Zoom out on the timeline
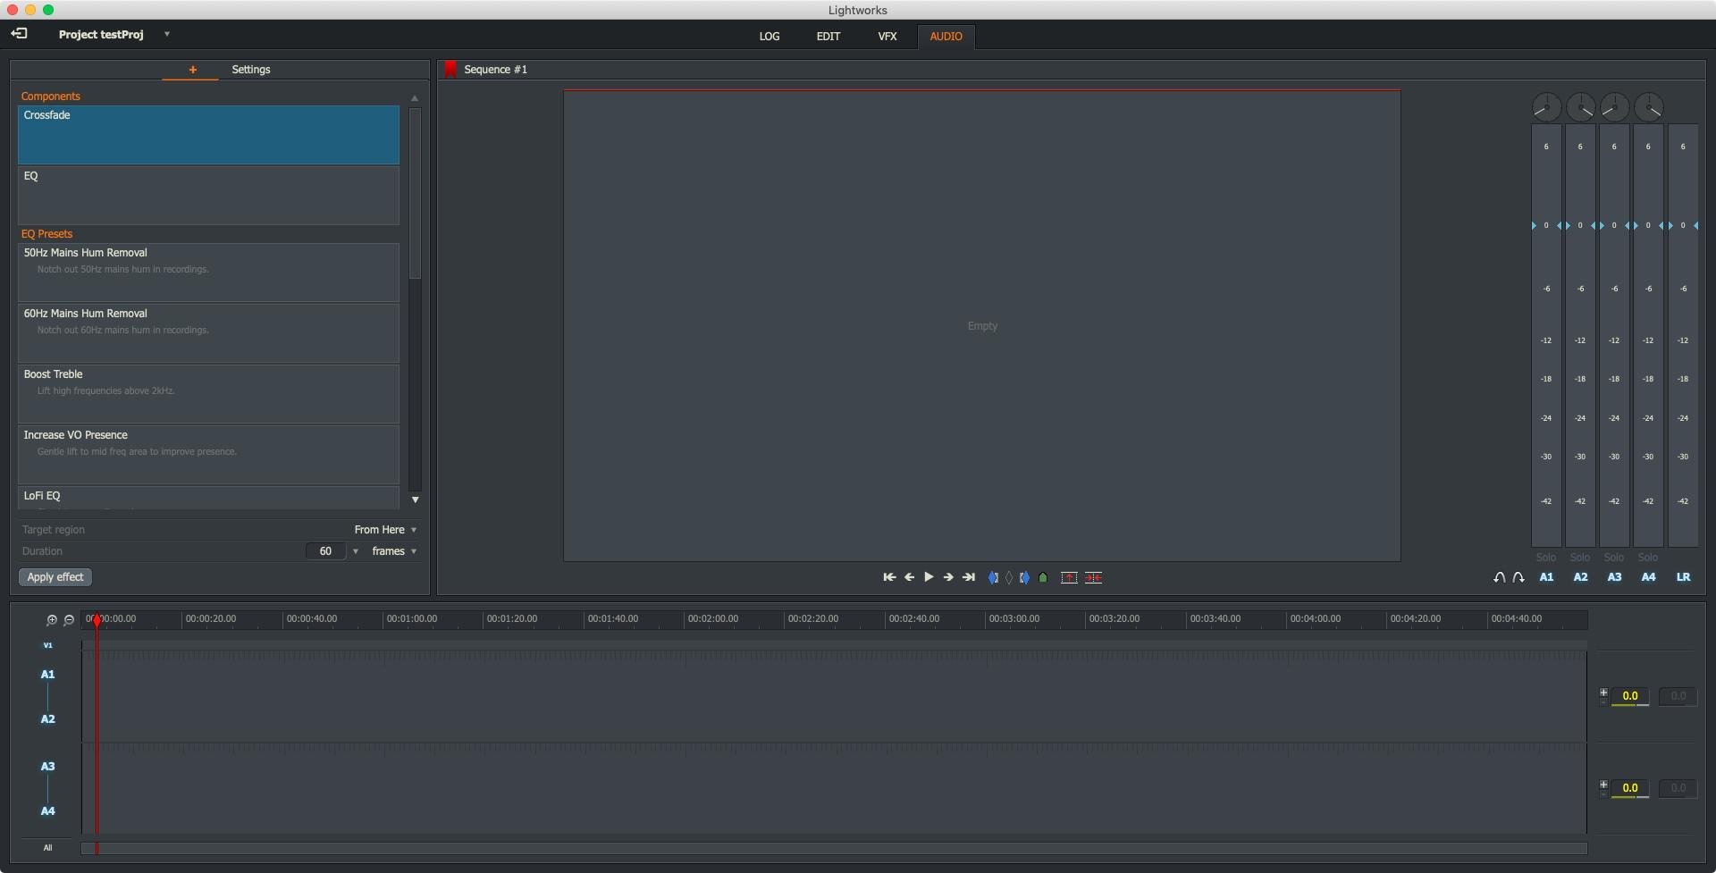The image size is (1716, 873). [x=69, y=620]
